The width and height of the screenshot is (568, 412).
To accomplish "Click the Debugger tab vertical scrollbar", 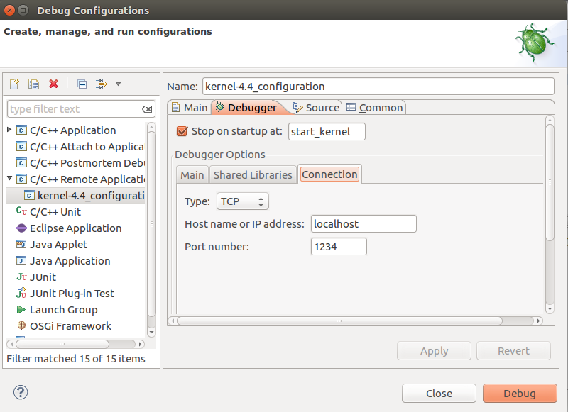I will coord(550,183).
